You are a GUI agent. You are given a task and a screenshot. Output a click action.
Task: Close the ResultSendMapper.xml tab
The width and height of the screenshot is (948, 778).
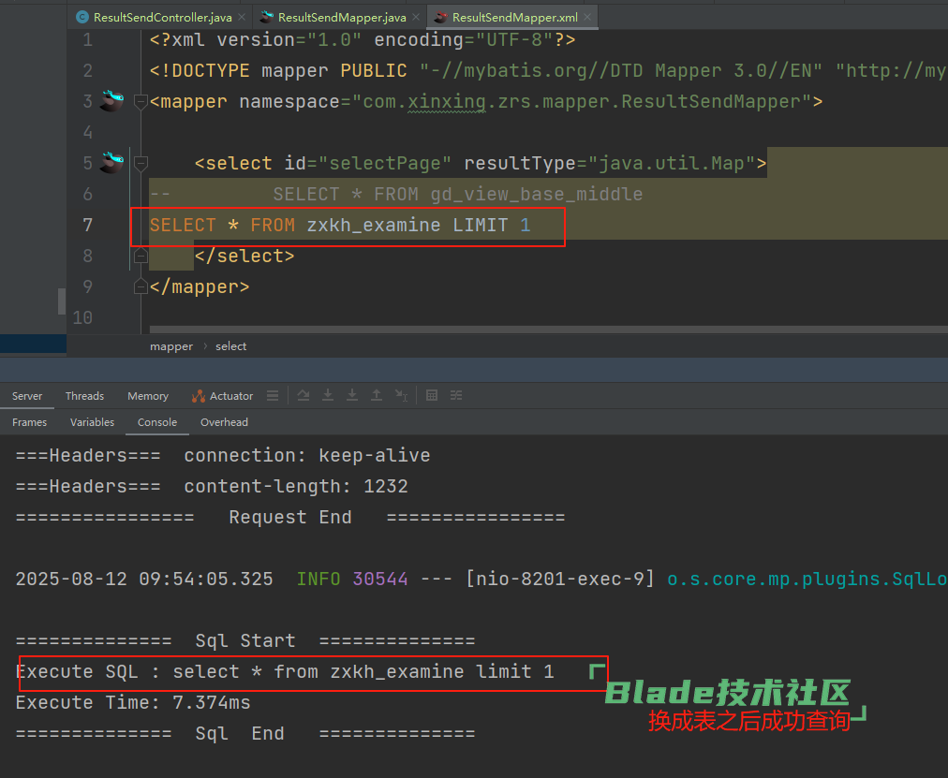(587, 17)
